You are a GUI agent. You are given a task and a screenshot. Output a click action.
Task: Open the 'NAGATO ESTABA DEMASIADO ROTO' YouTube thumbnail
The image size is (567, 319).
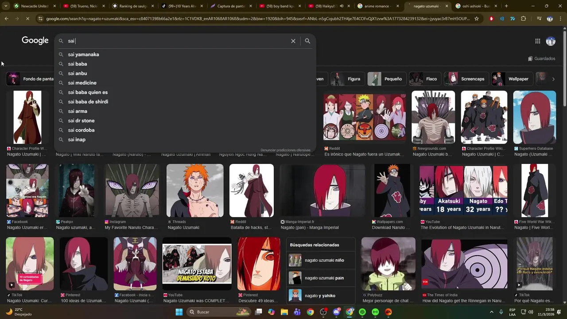[x=197, y=264]
